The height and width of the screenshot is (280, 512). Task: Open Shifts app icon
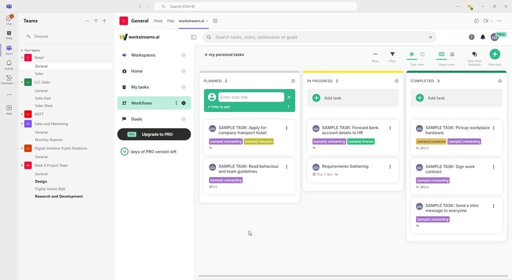coord(9,34)
